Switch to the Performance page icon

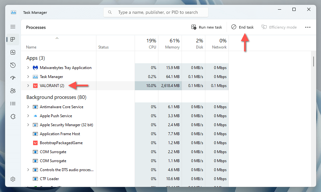pyautogui.click(x=13, y=52)
